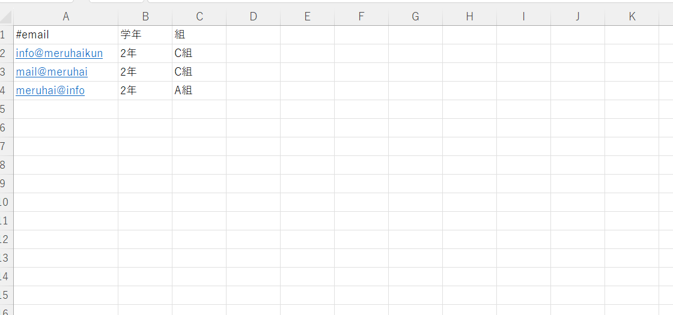
Task: Choose column F header
Action: click(x=361, y=17)
